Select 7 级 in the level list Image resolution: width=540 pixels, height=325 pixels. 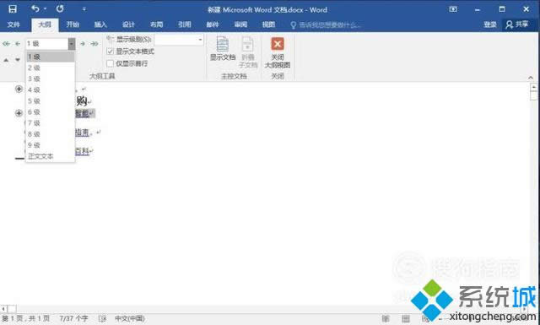51,123
